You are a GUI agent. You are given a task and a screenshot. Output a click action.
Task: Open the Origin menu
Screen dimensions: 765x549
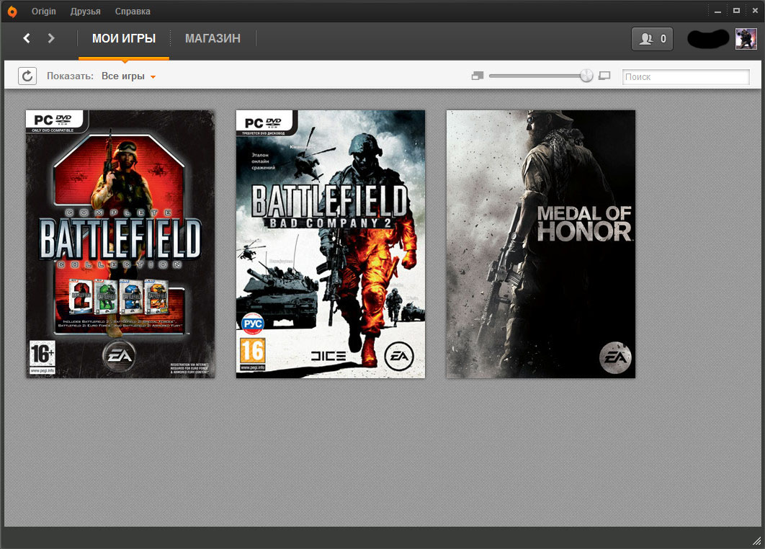point(43,12)
